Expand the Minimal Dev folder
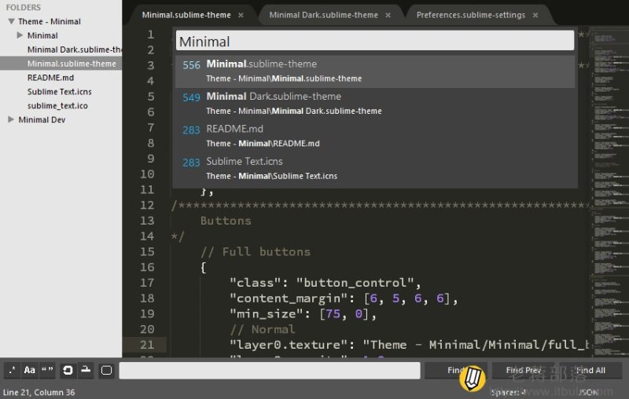 tap(11, 119)
